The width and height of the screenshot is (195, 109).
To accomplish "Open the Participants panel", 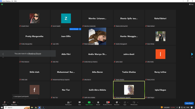I will [x=68, y=103].
